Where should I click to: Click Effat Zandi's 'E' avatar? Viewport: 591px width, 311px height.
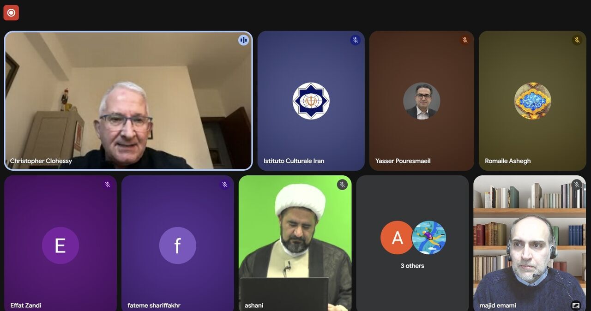pyautogui.click(x=60, y=245)
